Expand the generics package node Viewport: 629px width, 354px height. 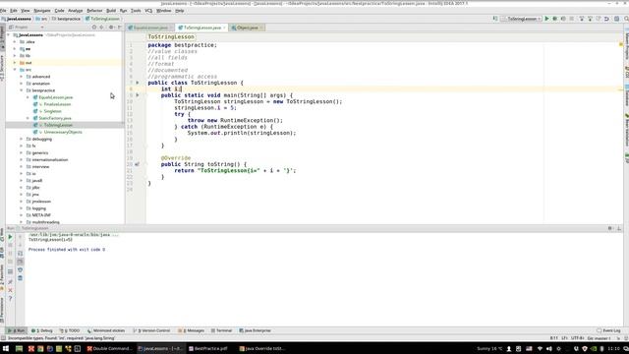click(22, 153)
